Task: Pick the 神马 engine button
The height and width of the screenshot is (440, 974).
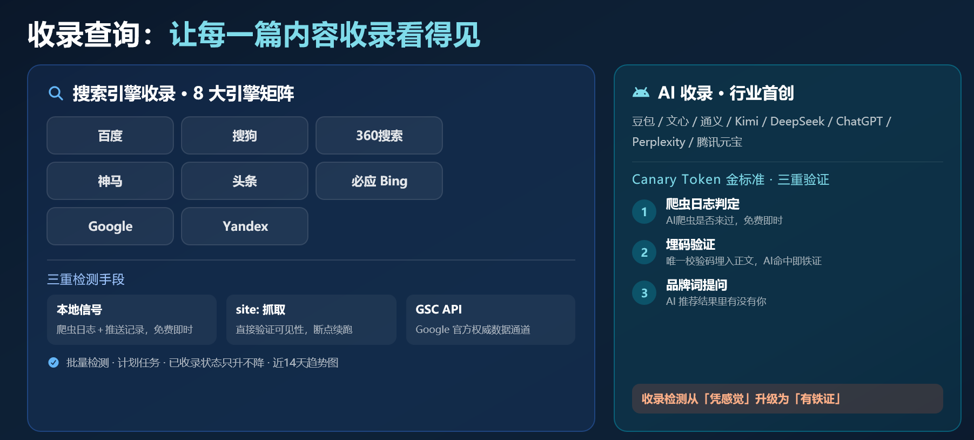Action: pos(110,181)
